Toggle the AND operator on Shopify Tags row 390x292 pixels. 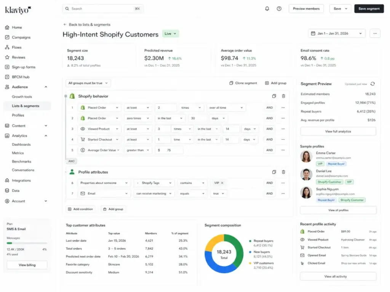click(x=269, y=183)
